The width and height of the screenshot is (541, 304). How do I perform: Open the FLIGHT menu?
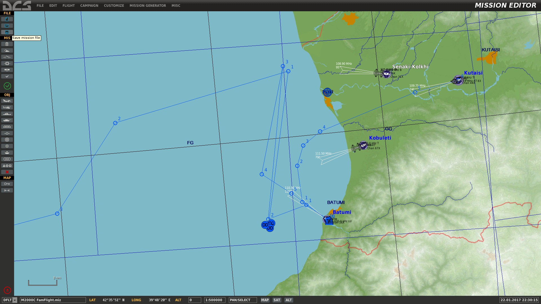pyautogui.click(x=69, y=6)
